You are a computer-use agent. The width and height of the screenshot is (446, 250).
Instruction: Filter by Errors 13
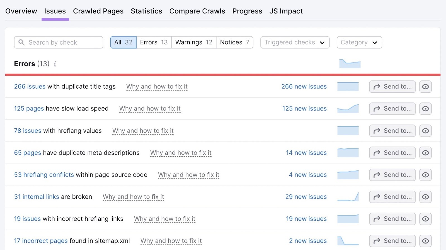(154, 42)
